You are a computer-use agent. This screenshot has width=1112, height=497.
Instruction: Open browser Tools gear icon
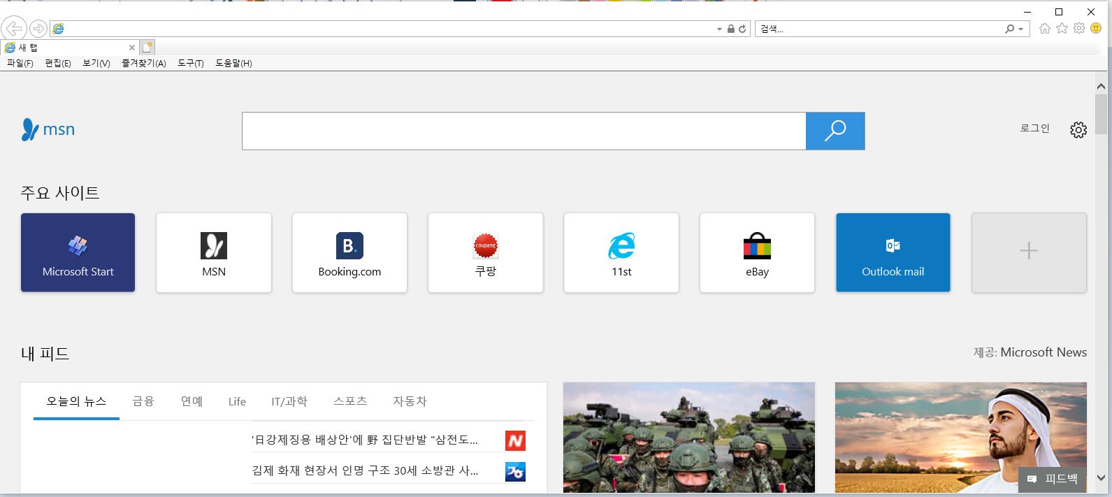coord(1079,29)
